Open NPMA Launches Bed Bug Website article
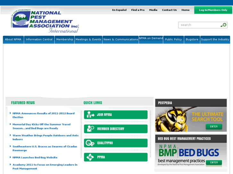The height and width of the screenshot is (174, 233). tap(35, 157)
